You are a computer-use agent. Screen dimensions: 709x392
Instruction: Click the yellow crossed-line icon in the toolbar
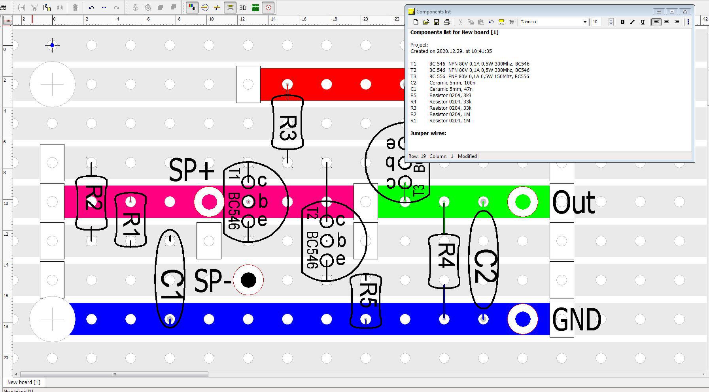click(x=217, y=8)
